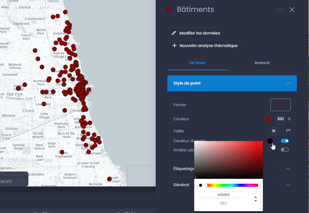Open the three-dots options menu
309x213 pixels.
point(280,9)
